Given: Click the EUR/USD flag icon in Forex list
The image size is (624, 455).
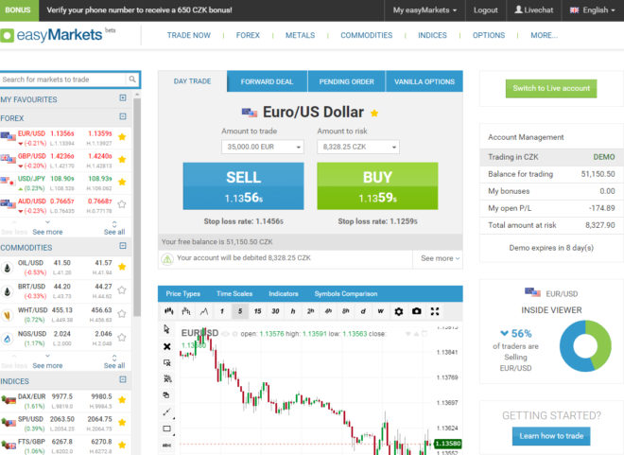Looking at the screenshot, I should point(8,136).
